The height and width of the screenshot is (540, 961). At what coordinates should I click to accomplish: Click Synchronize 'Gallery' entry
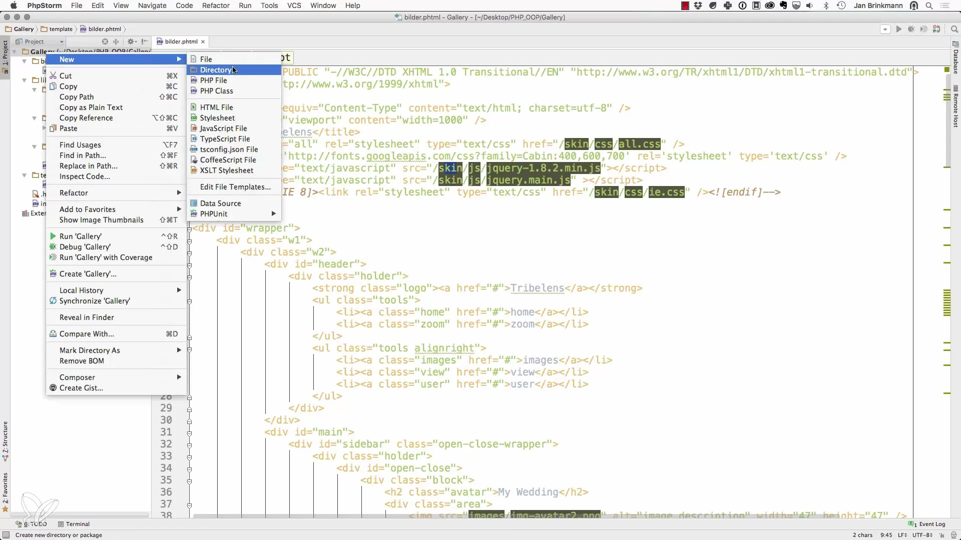[116, 301]
